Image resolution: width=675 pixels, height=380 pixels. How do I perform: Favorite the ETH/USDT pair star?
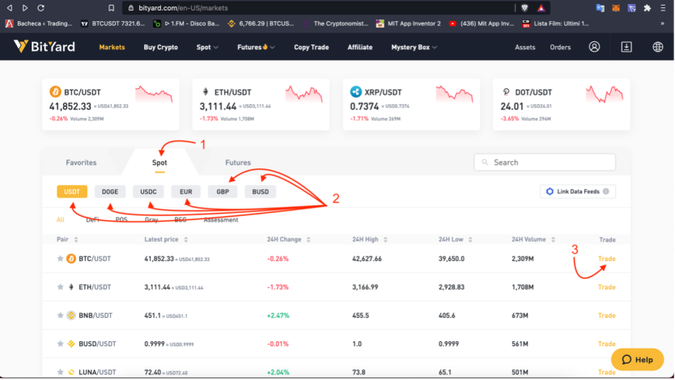(60, 287)
